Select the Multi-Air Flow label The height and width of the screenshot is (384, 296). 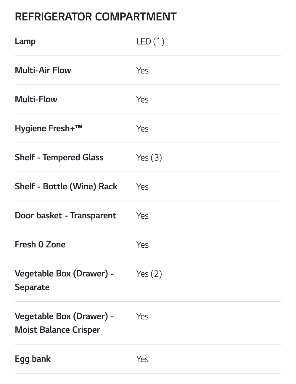(x=43, y=70)
